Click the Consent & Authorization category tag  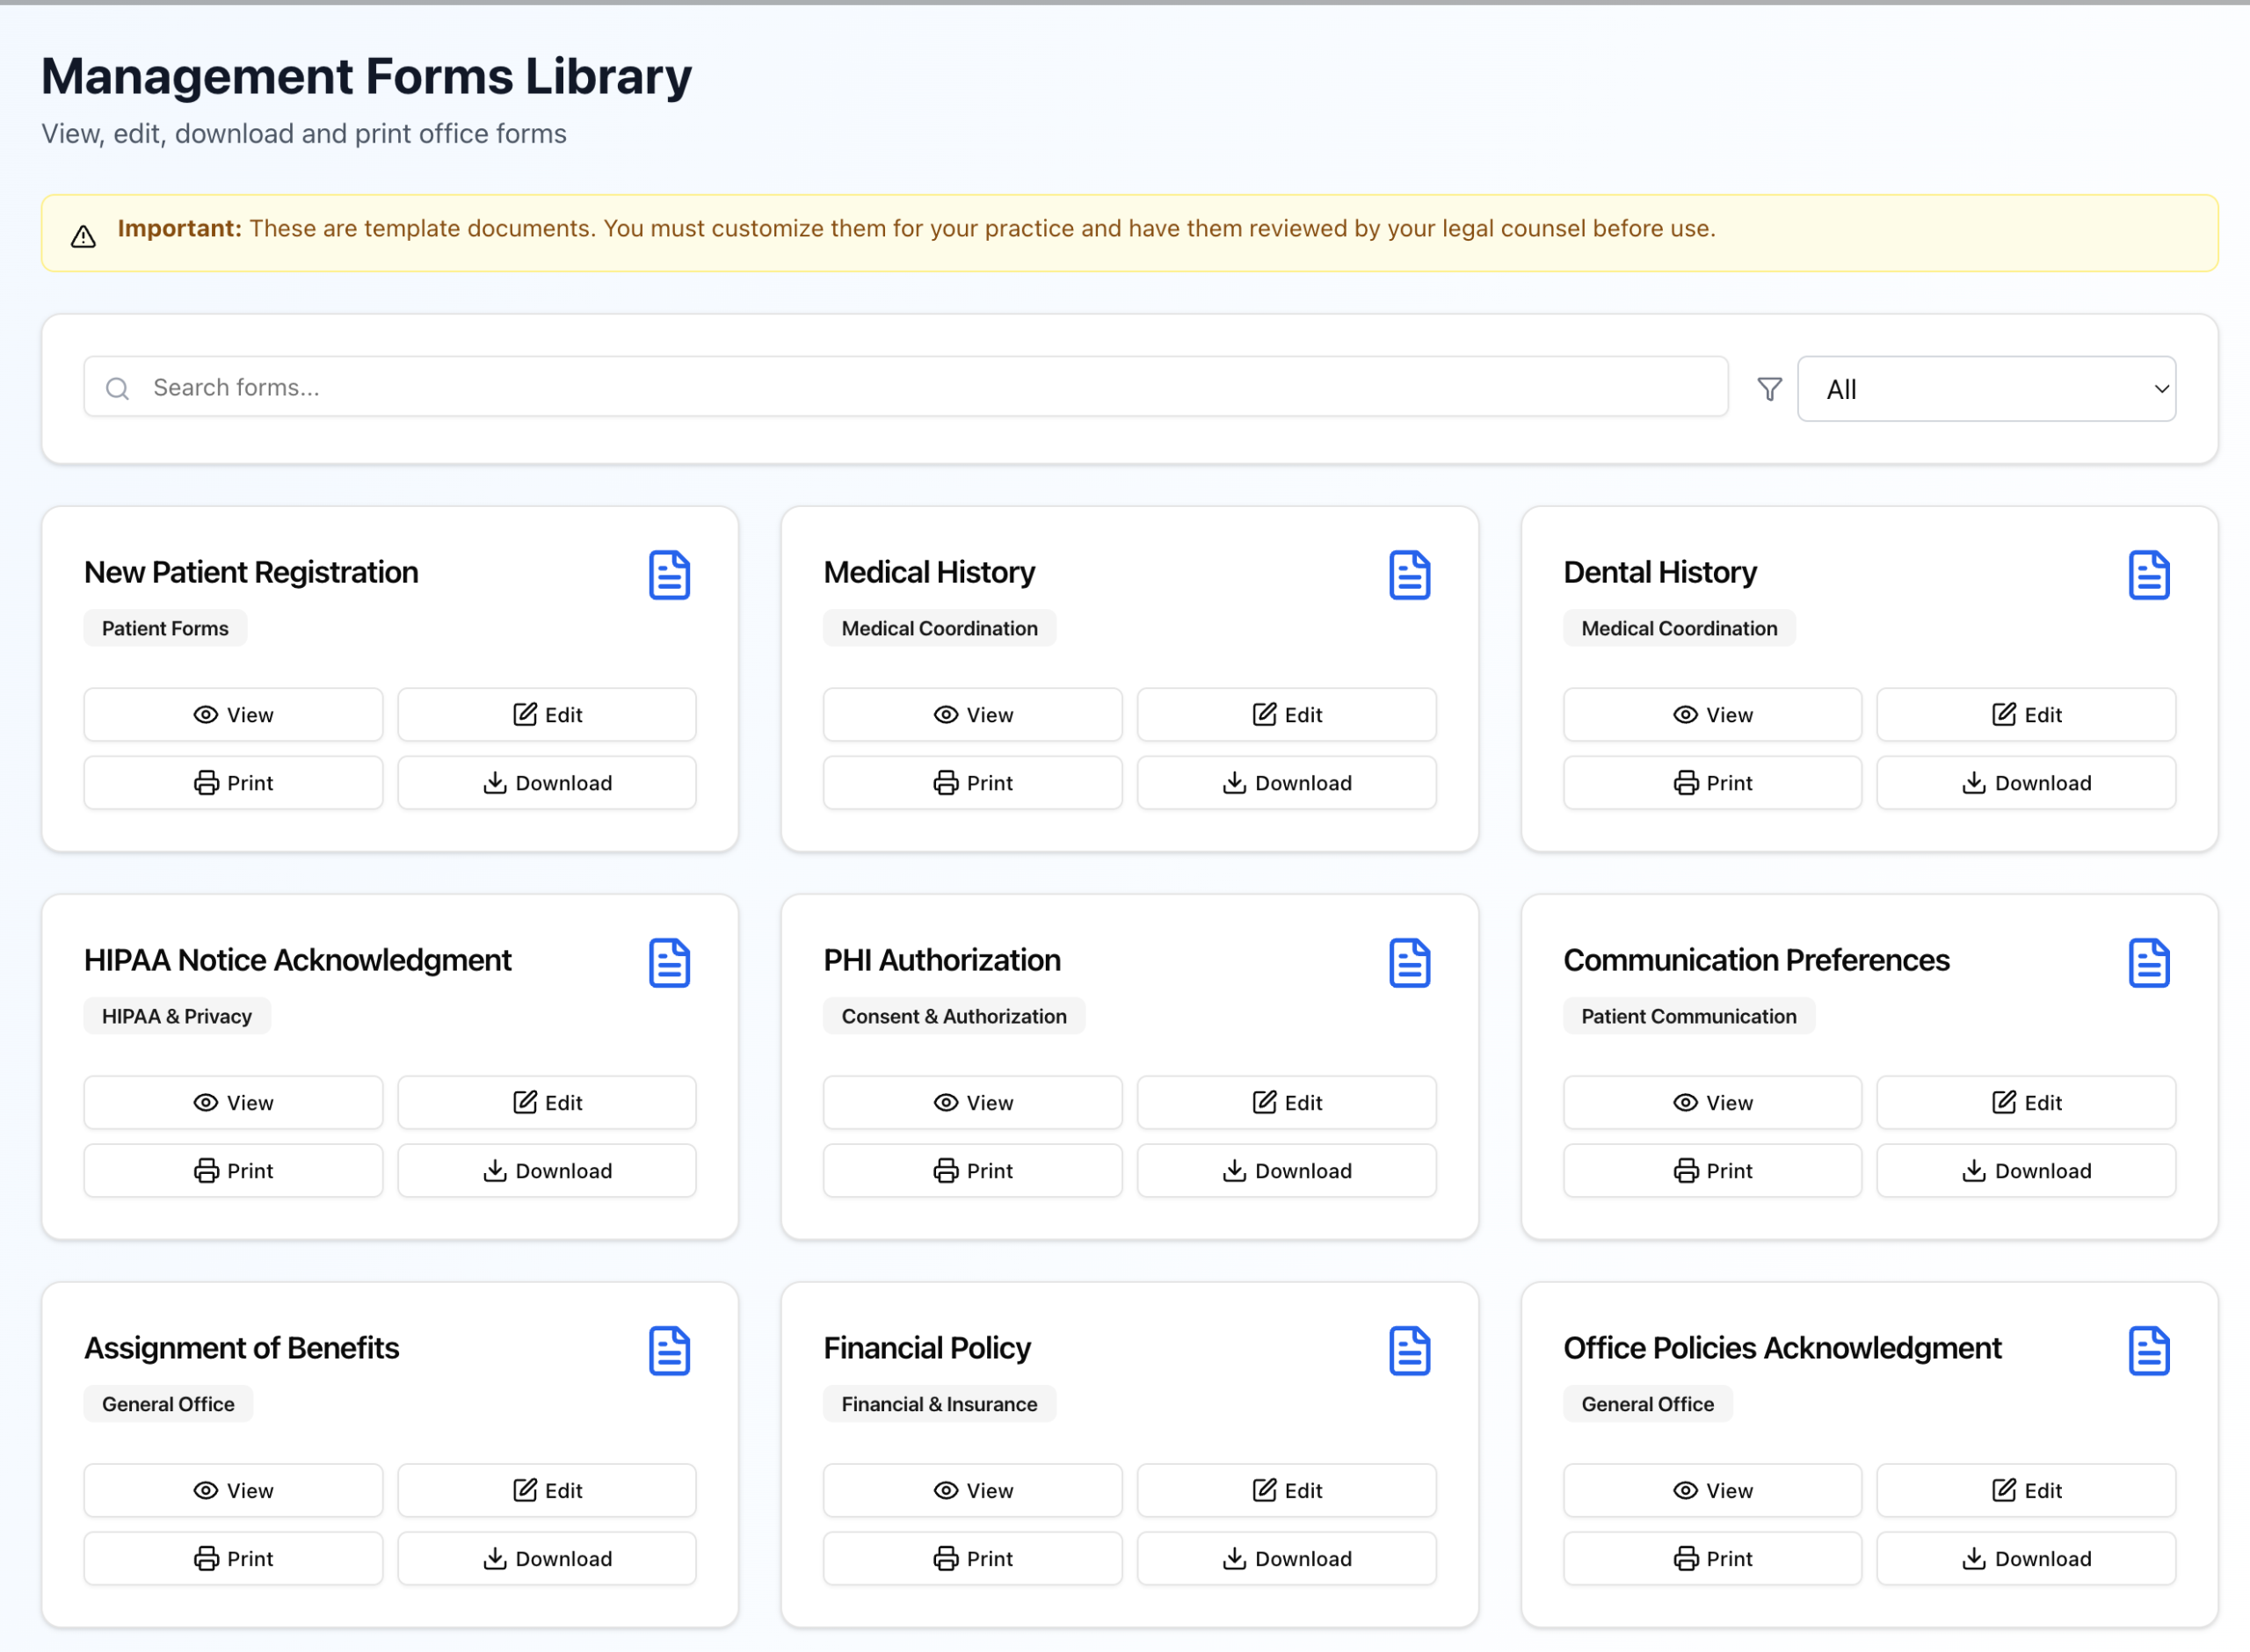tap(954, 1016)
